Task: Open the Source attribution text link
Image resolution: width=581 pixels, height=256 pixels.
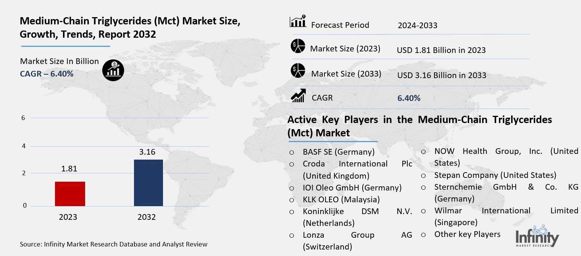Action: 113,244
